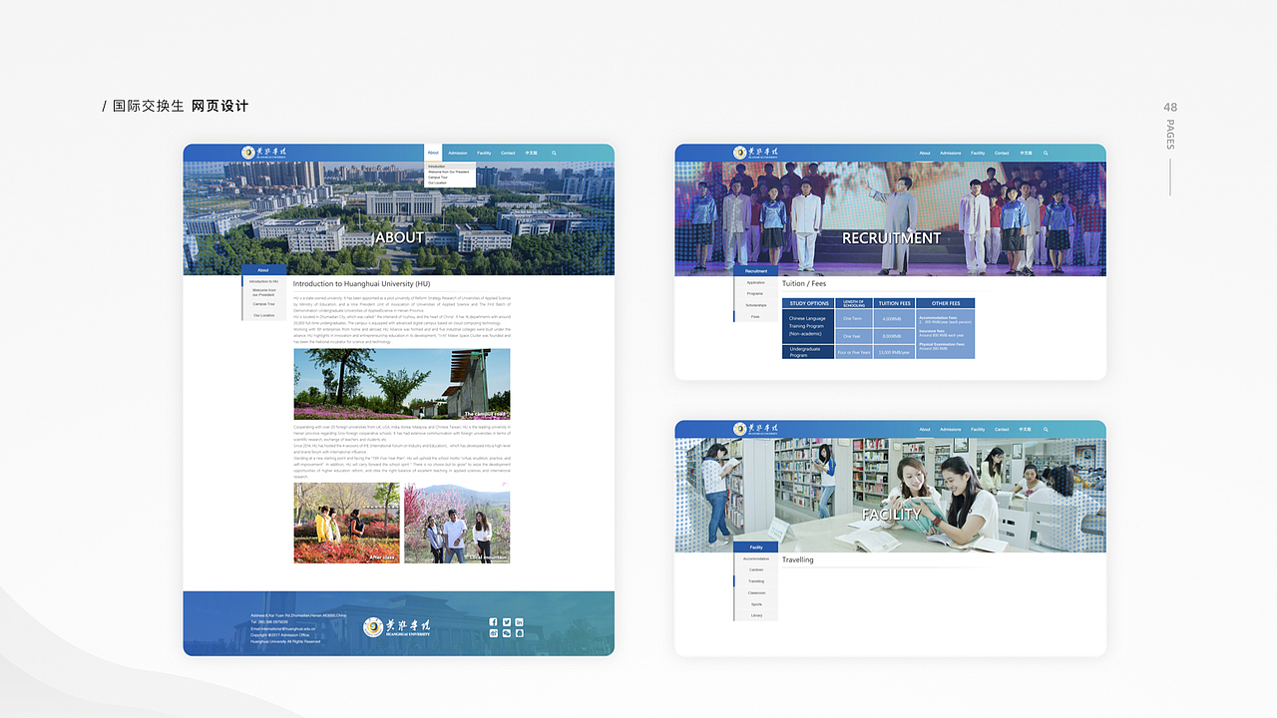The width and height of the screenshot is (1277, 718).
Task: Open Welcome from our President in the sidebar
Action: [263, 292]
